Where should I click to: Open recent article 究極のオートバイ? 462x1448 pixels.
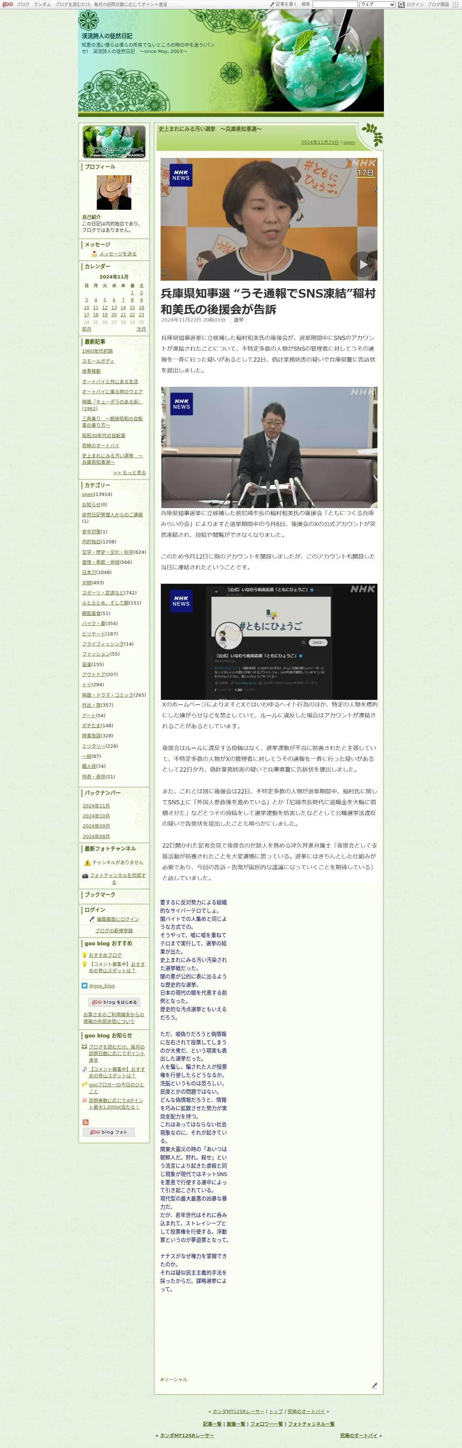101,446
